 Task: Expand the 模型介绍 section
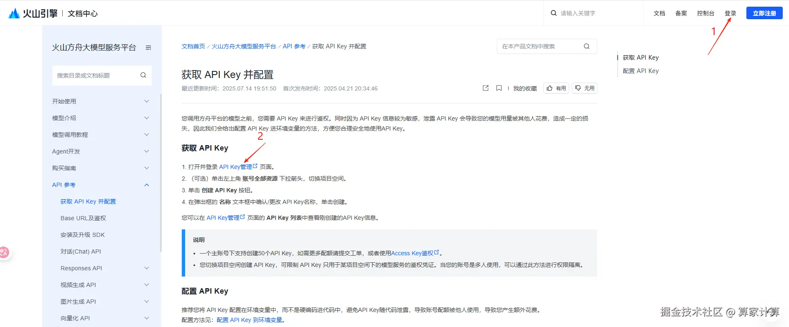click(x=147, y=118)
